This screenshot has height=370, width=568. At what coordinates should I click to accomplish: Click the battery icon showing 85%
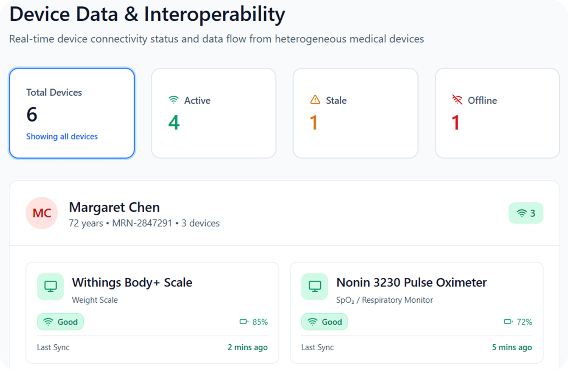click(244, 322)
